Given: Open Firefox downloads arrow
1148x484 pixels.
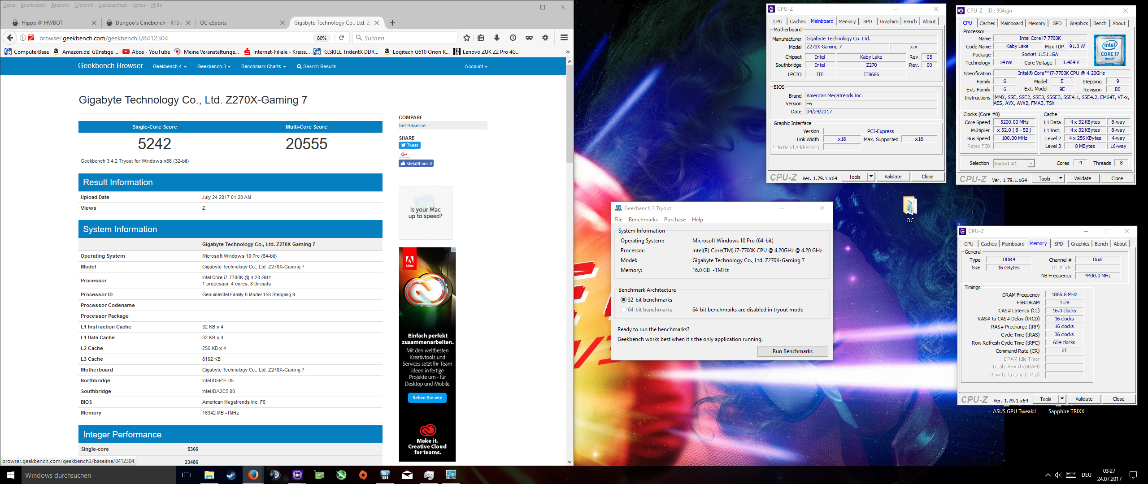Looking at the screenshot, I should pyautogui.click(x=497, y=38).
